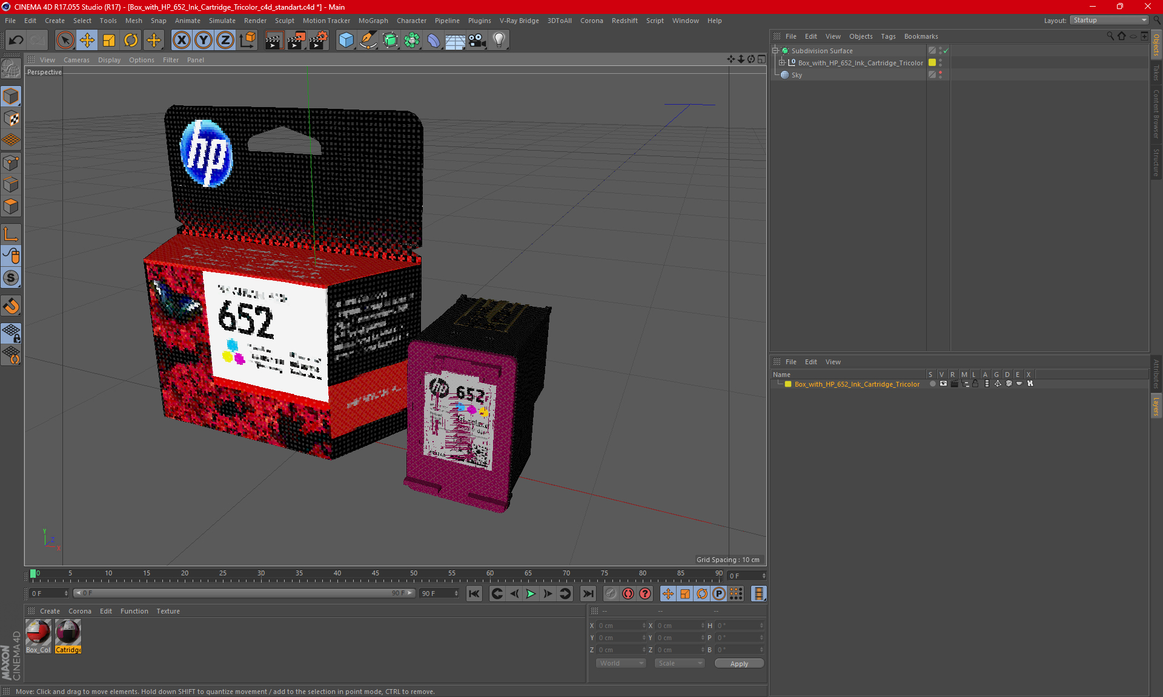The width and height of the screenshot is (1163, 697).
Task: Open the Simulate menu
Action: point(222,21)
